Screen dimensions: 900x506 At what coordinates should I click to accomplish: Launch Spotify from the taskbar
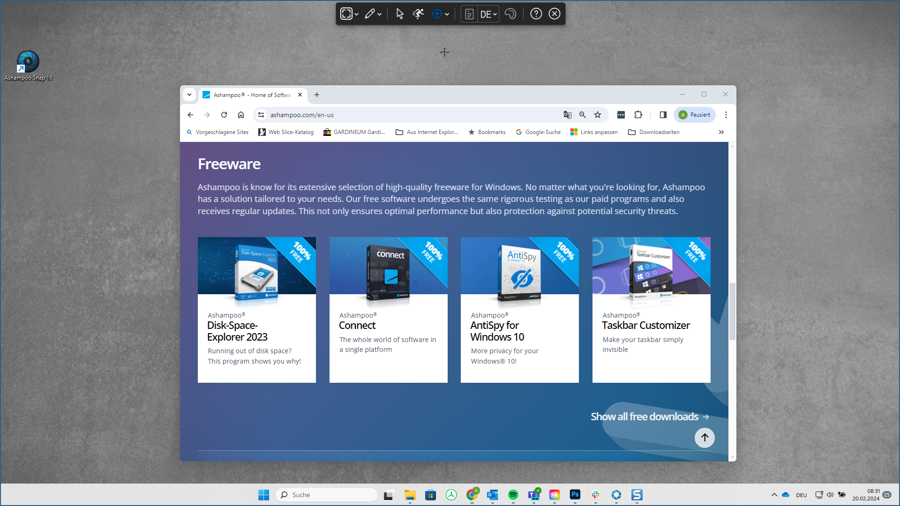[513, 495]
